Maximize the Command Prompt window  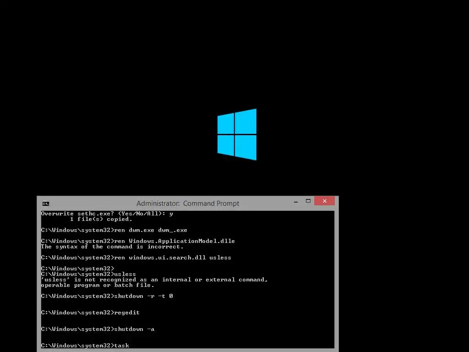point(308,201)
